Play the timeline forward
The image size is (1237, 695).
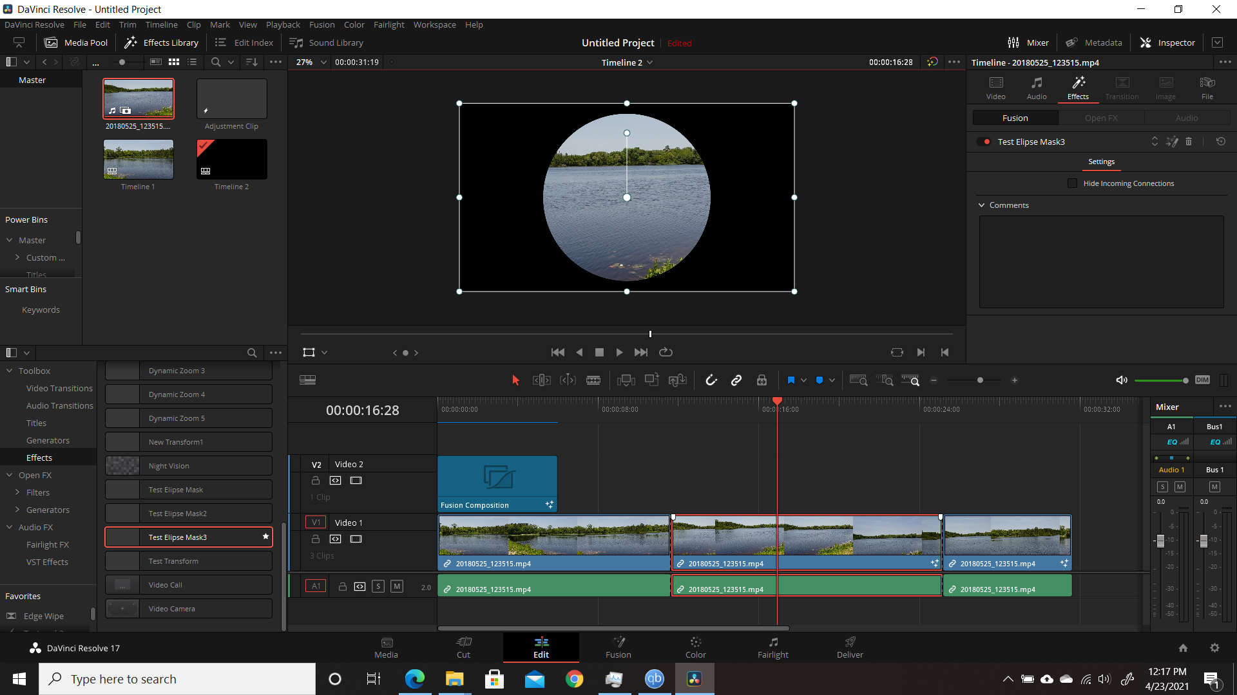[x=619, y=352]
